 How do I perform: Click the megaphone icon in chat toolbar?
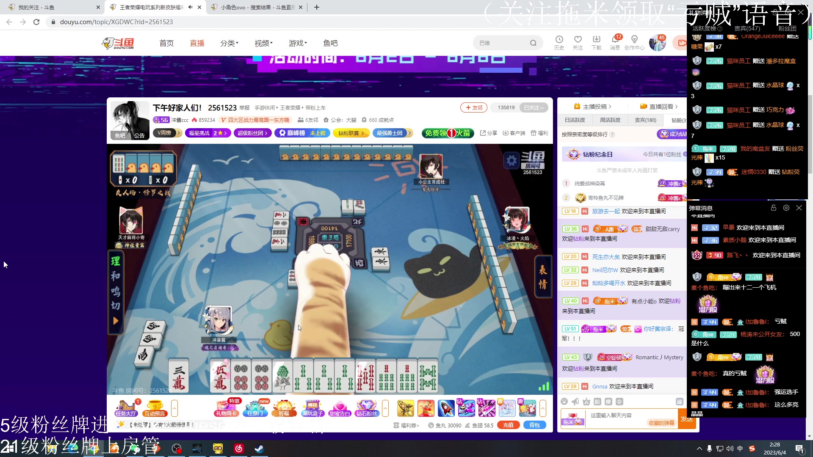[575, 402]
